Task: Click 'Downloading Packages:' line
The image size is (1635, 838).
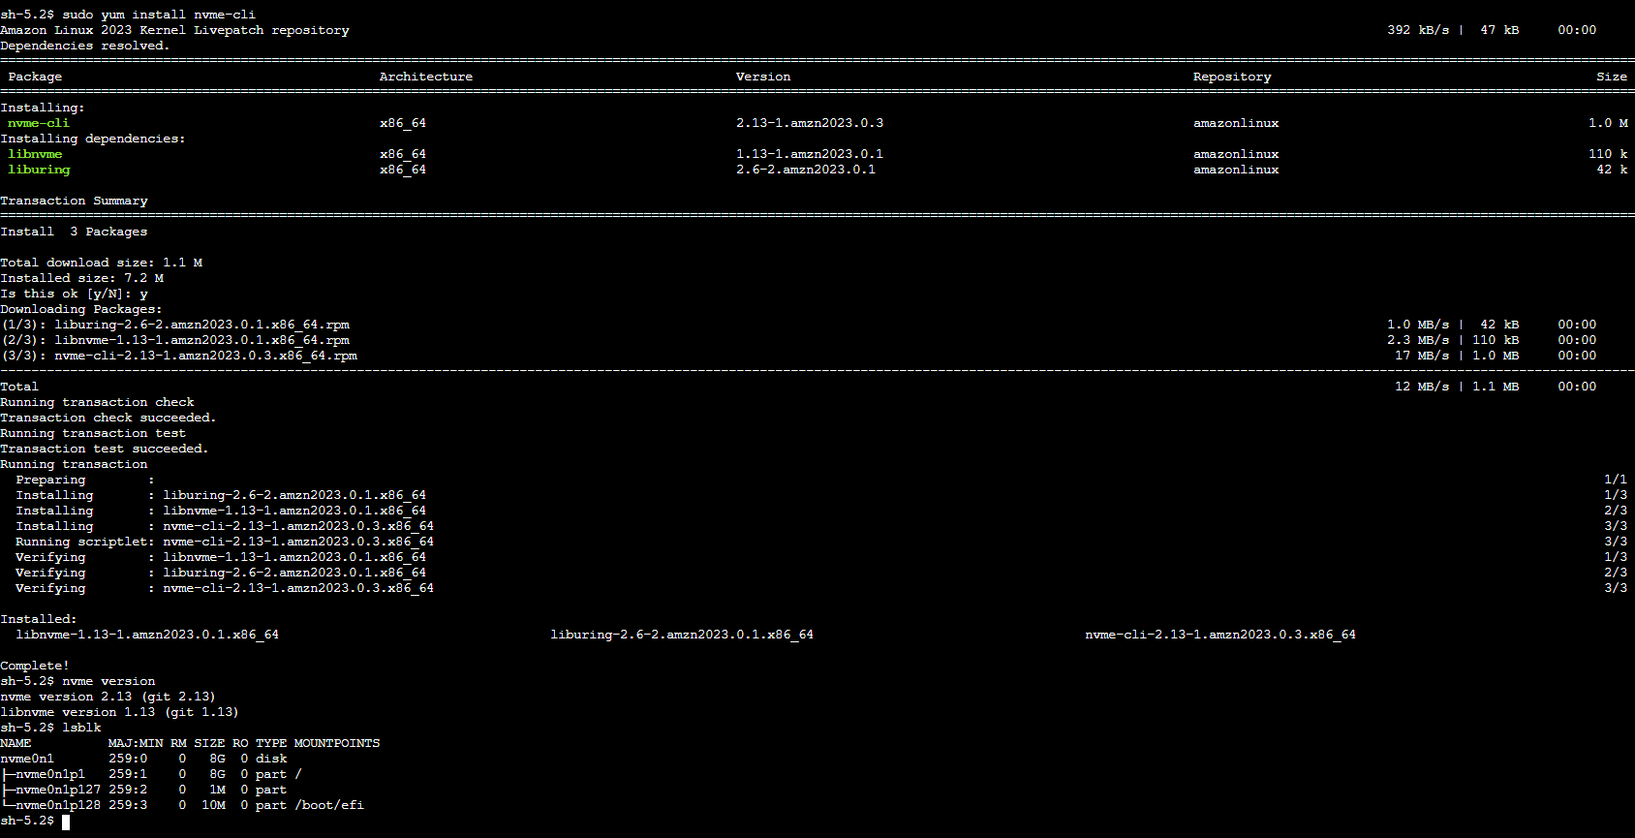Action: tap(81, 309)
